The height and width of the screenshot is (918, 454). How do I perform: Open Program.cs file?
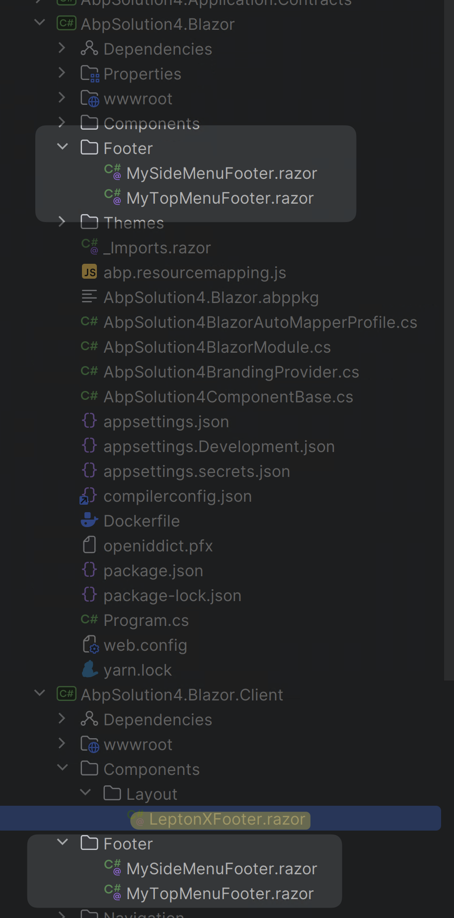point(146,620)
